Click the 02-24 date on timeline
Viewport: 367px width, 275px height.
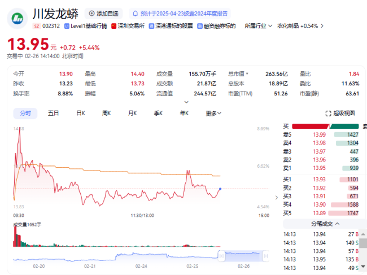[141, 267]
